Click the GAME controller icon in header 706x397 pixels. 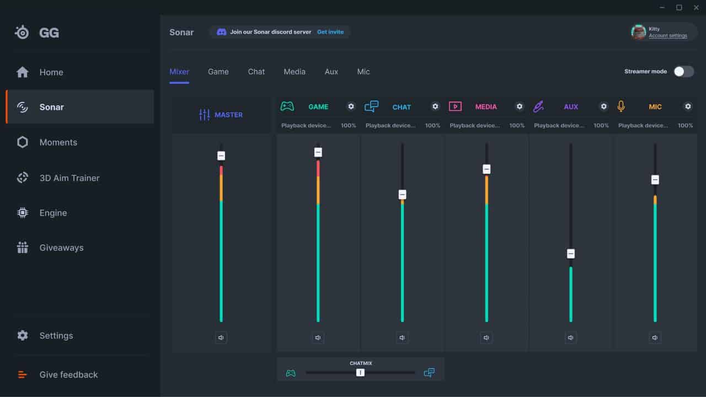click(x=287, y=106)
